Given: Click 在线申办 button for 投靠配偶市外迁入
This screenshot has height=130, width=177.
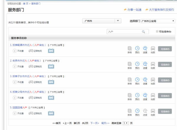Looking at the screenshot, I should pyautogui.click(x=165, y=49).
